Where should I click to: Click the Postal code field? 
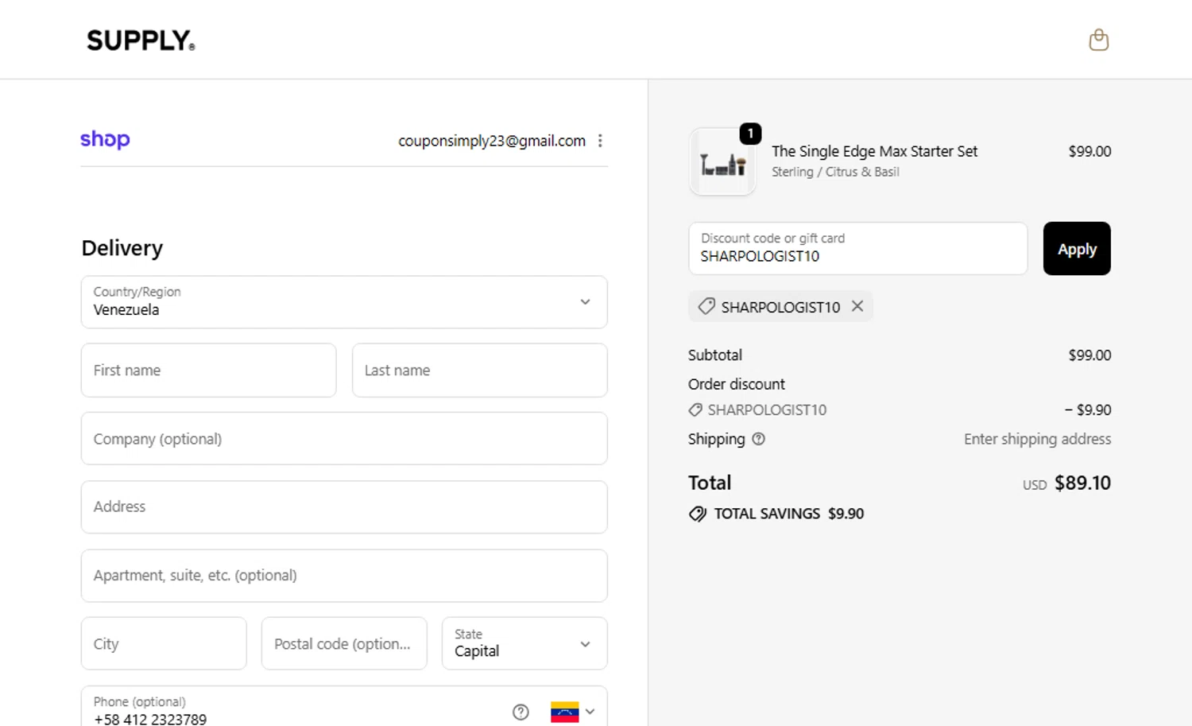click(344, 643)
